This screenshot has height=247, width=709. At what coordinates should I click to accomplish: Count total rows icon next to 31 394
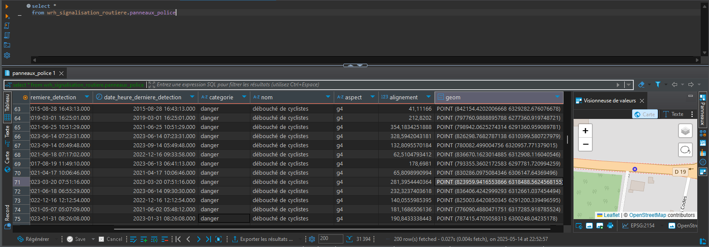(x=349, y=239)
